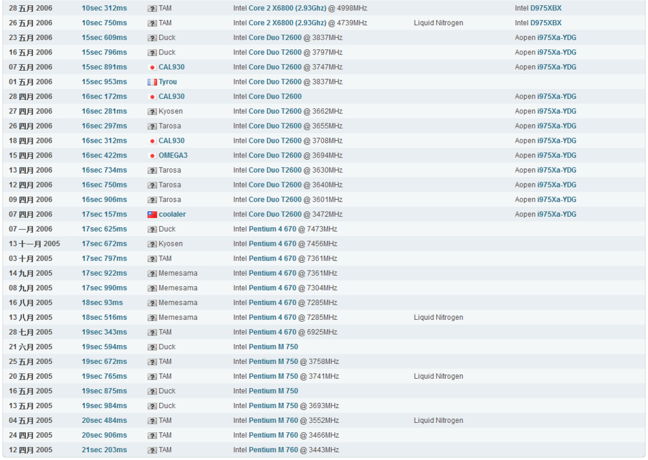The width and height of the screenshot is (648, 460).
Task: Open the 15sec 609ms score
Action: click(x=104, y=38)
